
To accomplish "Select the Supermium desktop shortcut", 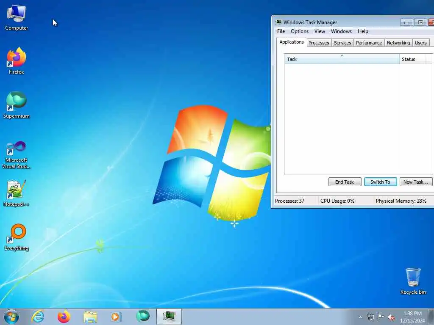I will pos(17,105).
